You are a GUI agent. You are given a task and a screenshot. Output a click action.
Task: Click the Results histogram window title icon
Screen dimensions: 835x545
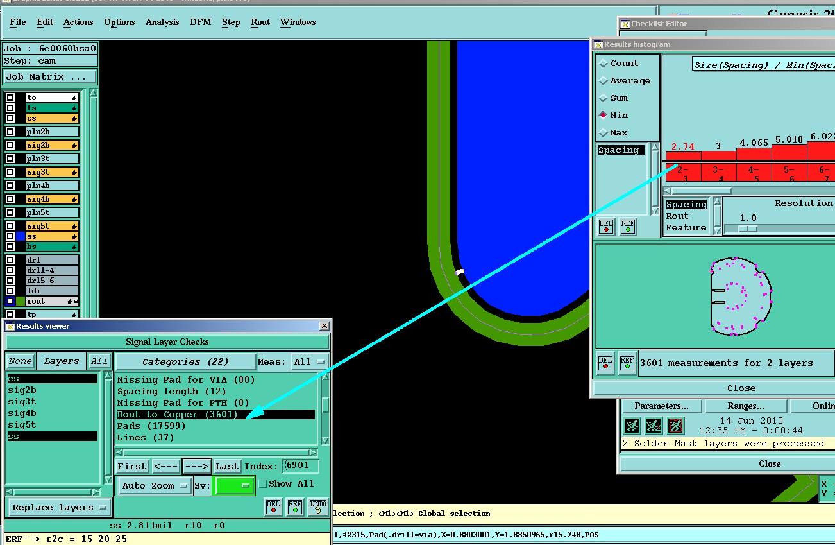[x=598, y=44]
